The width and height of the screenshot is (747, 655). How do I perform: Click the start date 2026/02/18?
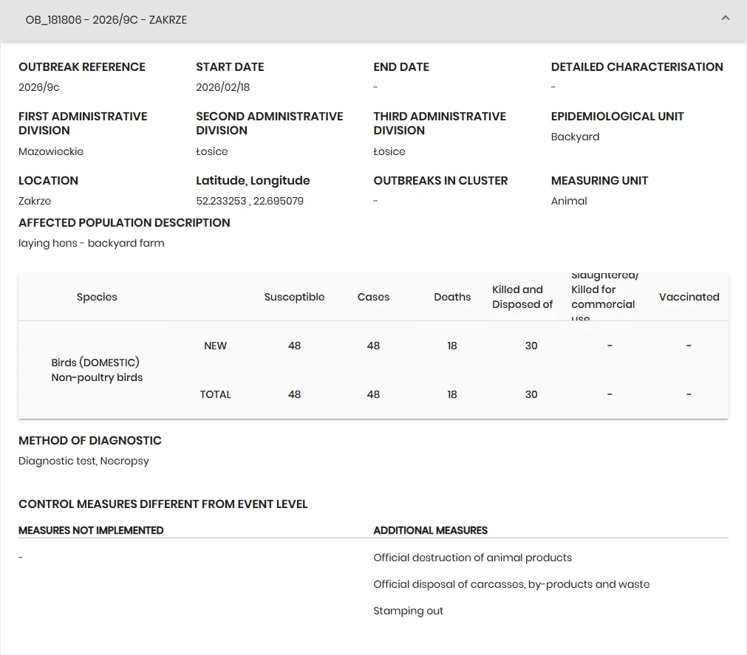tap(223, 87)
